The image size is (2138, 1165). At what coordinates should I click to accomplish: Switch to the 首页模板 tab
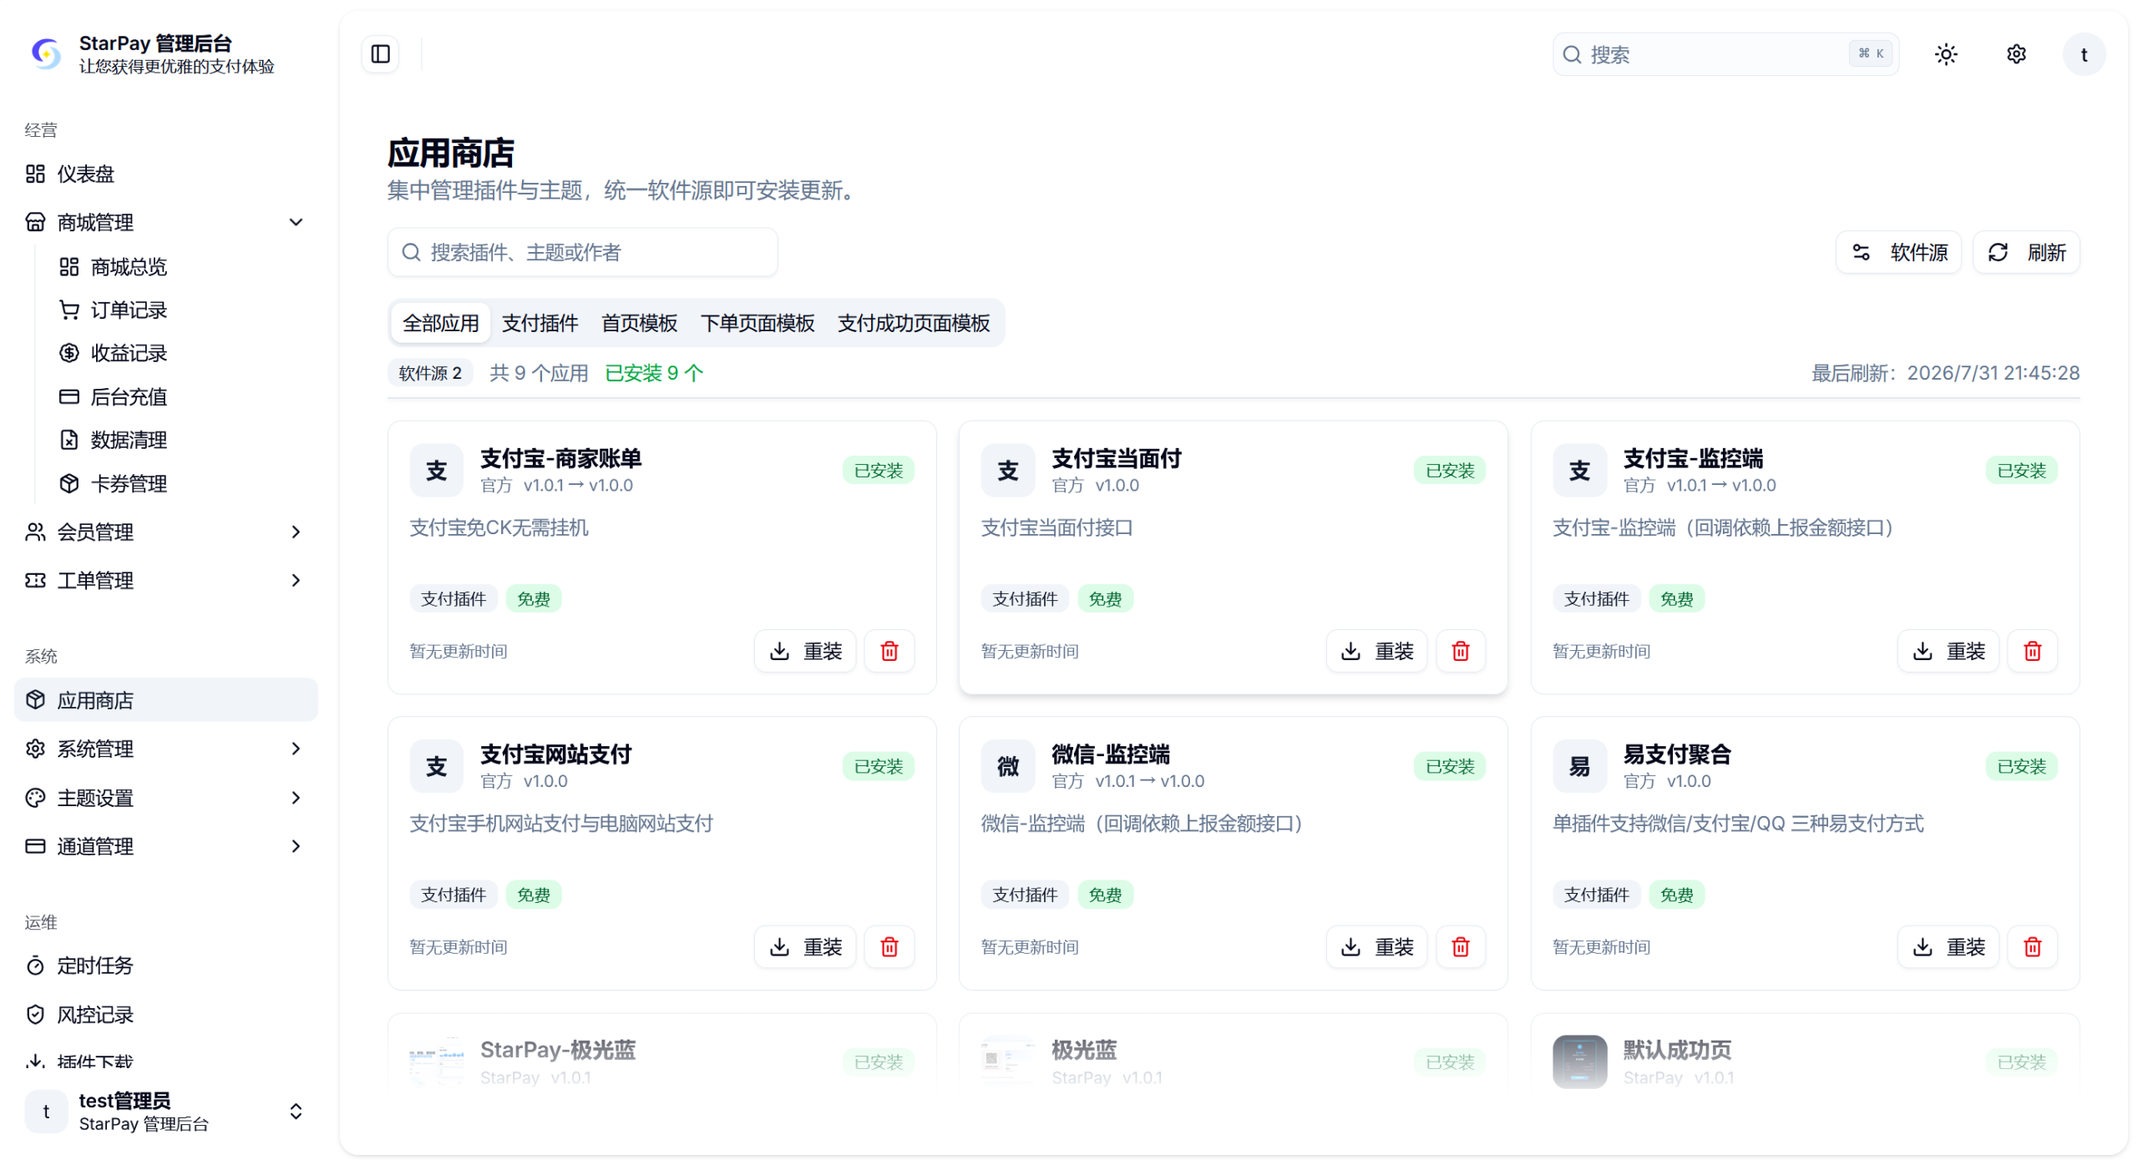640,323
